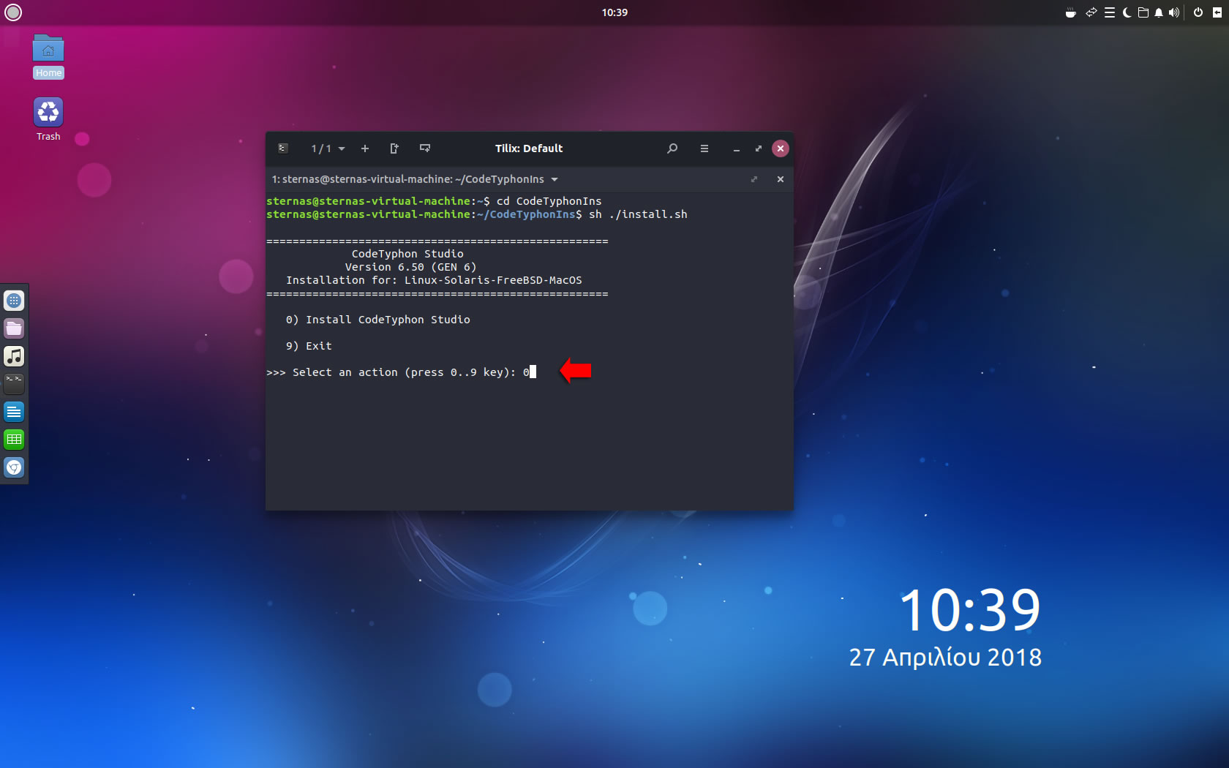Open the Budgie menu button in the top panel

13,12
